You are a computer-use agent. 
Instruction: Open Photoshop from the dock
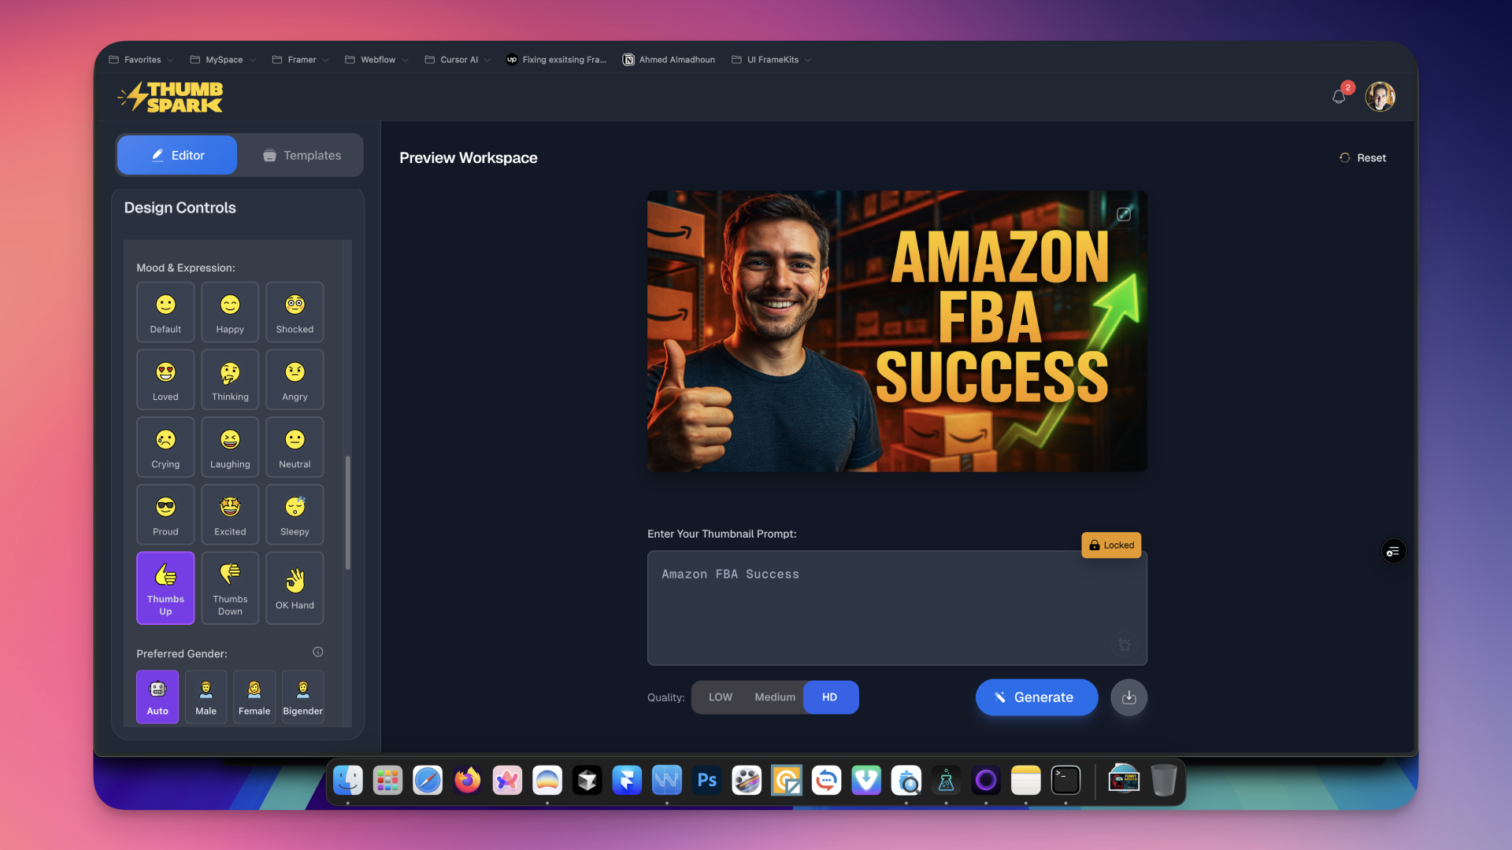click(x=707, y=780)
